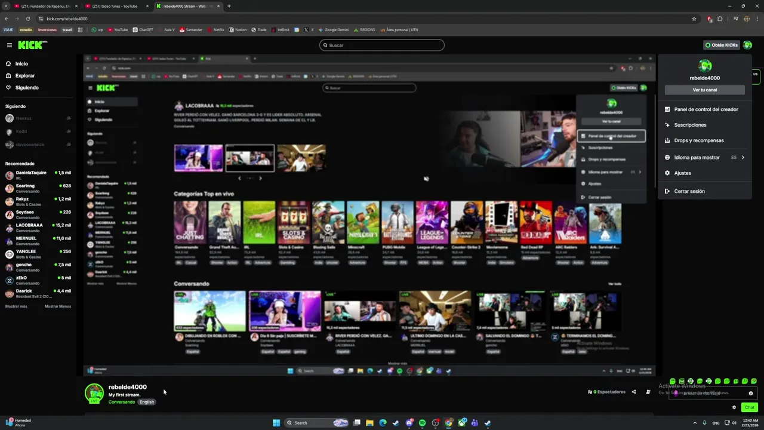Click the Conversando category link

(x=122, y=402)
